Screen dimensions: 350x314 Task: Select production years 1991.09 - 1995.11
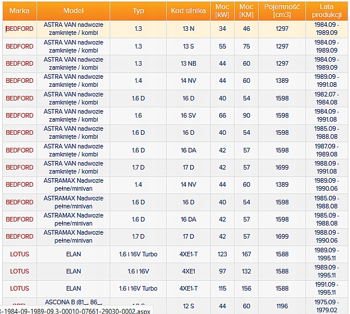[327, 288]
